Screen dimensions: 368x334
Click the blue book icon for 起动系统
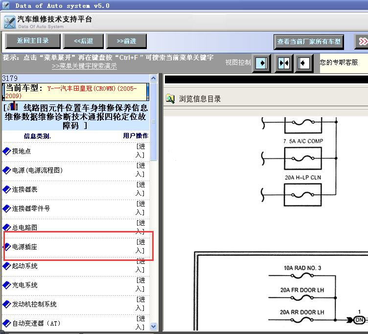point(6,266)
